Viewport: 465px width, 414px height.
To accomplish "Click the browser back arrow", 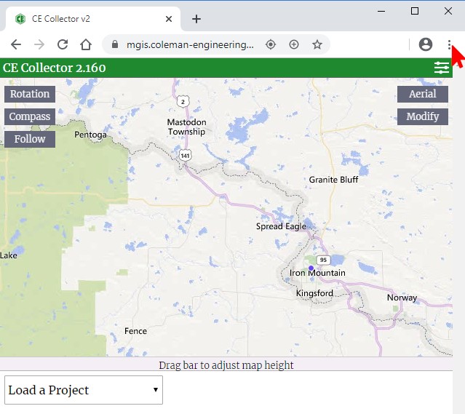I will pos(16,44).
